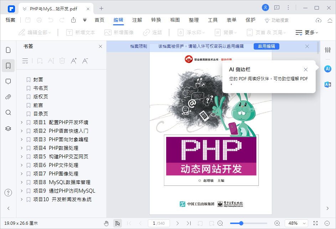Open the search panel magnifier icon

point(8,113)
